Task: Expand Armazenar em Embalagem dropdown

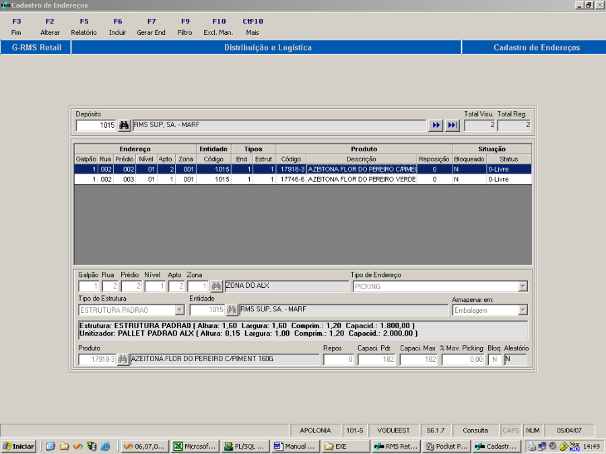Action: tap(523, 310)
